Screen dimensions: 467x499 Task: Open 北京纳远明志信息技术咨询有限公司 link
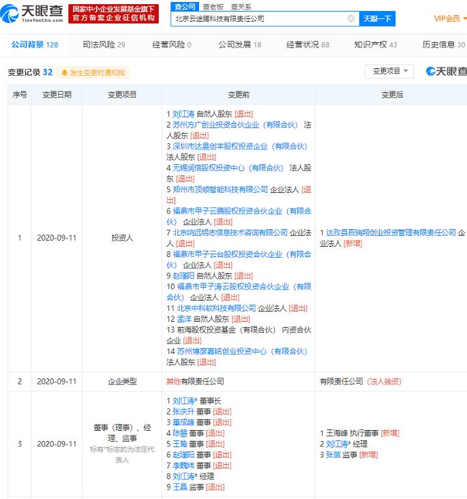tap(230, 232)
